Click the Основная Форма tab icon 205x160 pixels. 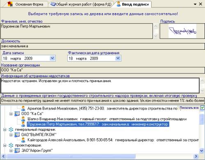pos(10,4)
